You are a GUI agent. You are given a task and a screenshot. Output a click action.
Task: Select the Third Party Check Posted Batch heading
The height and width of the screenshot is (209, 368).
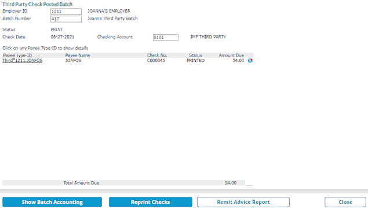tap(37, 4)
